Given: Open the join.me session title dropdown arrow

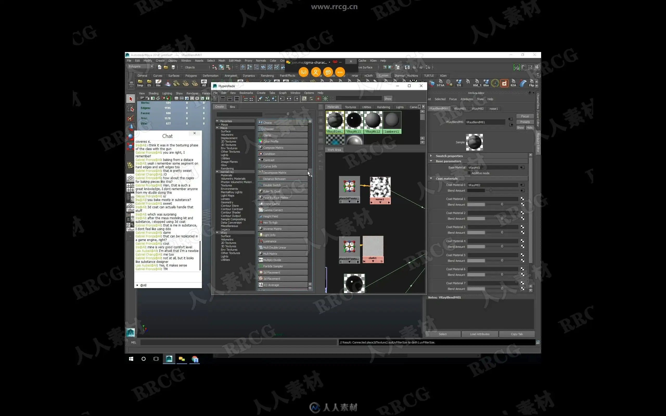Looking at the screenshot, I should [x=329, y=62].
